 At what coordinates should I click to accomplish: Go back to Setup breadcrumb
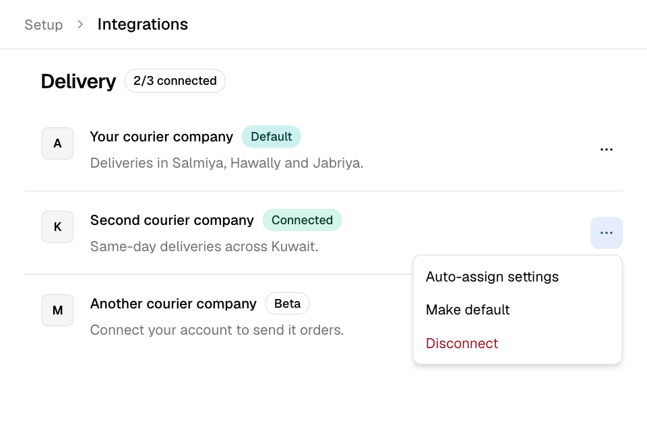pos(44,25)
